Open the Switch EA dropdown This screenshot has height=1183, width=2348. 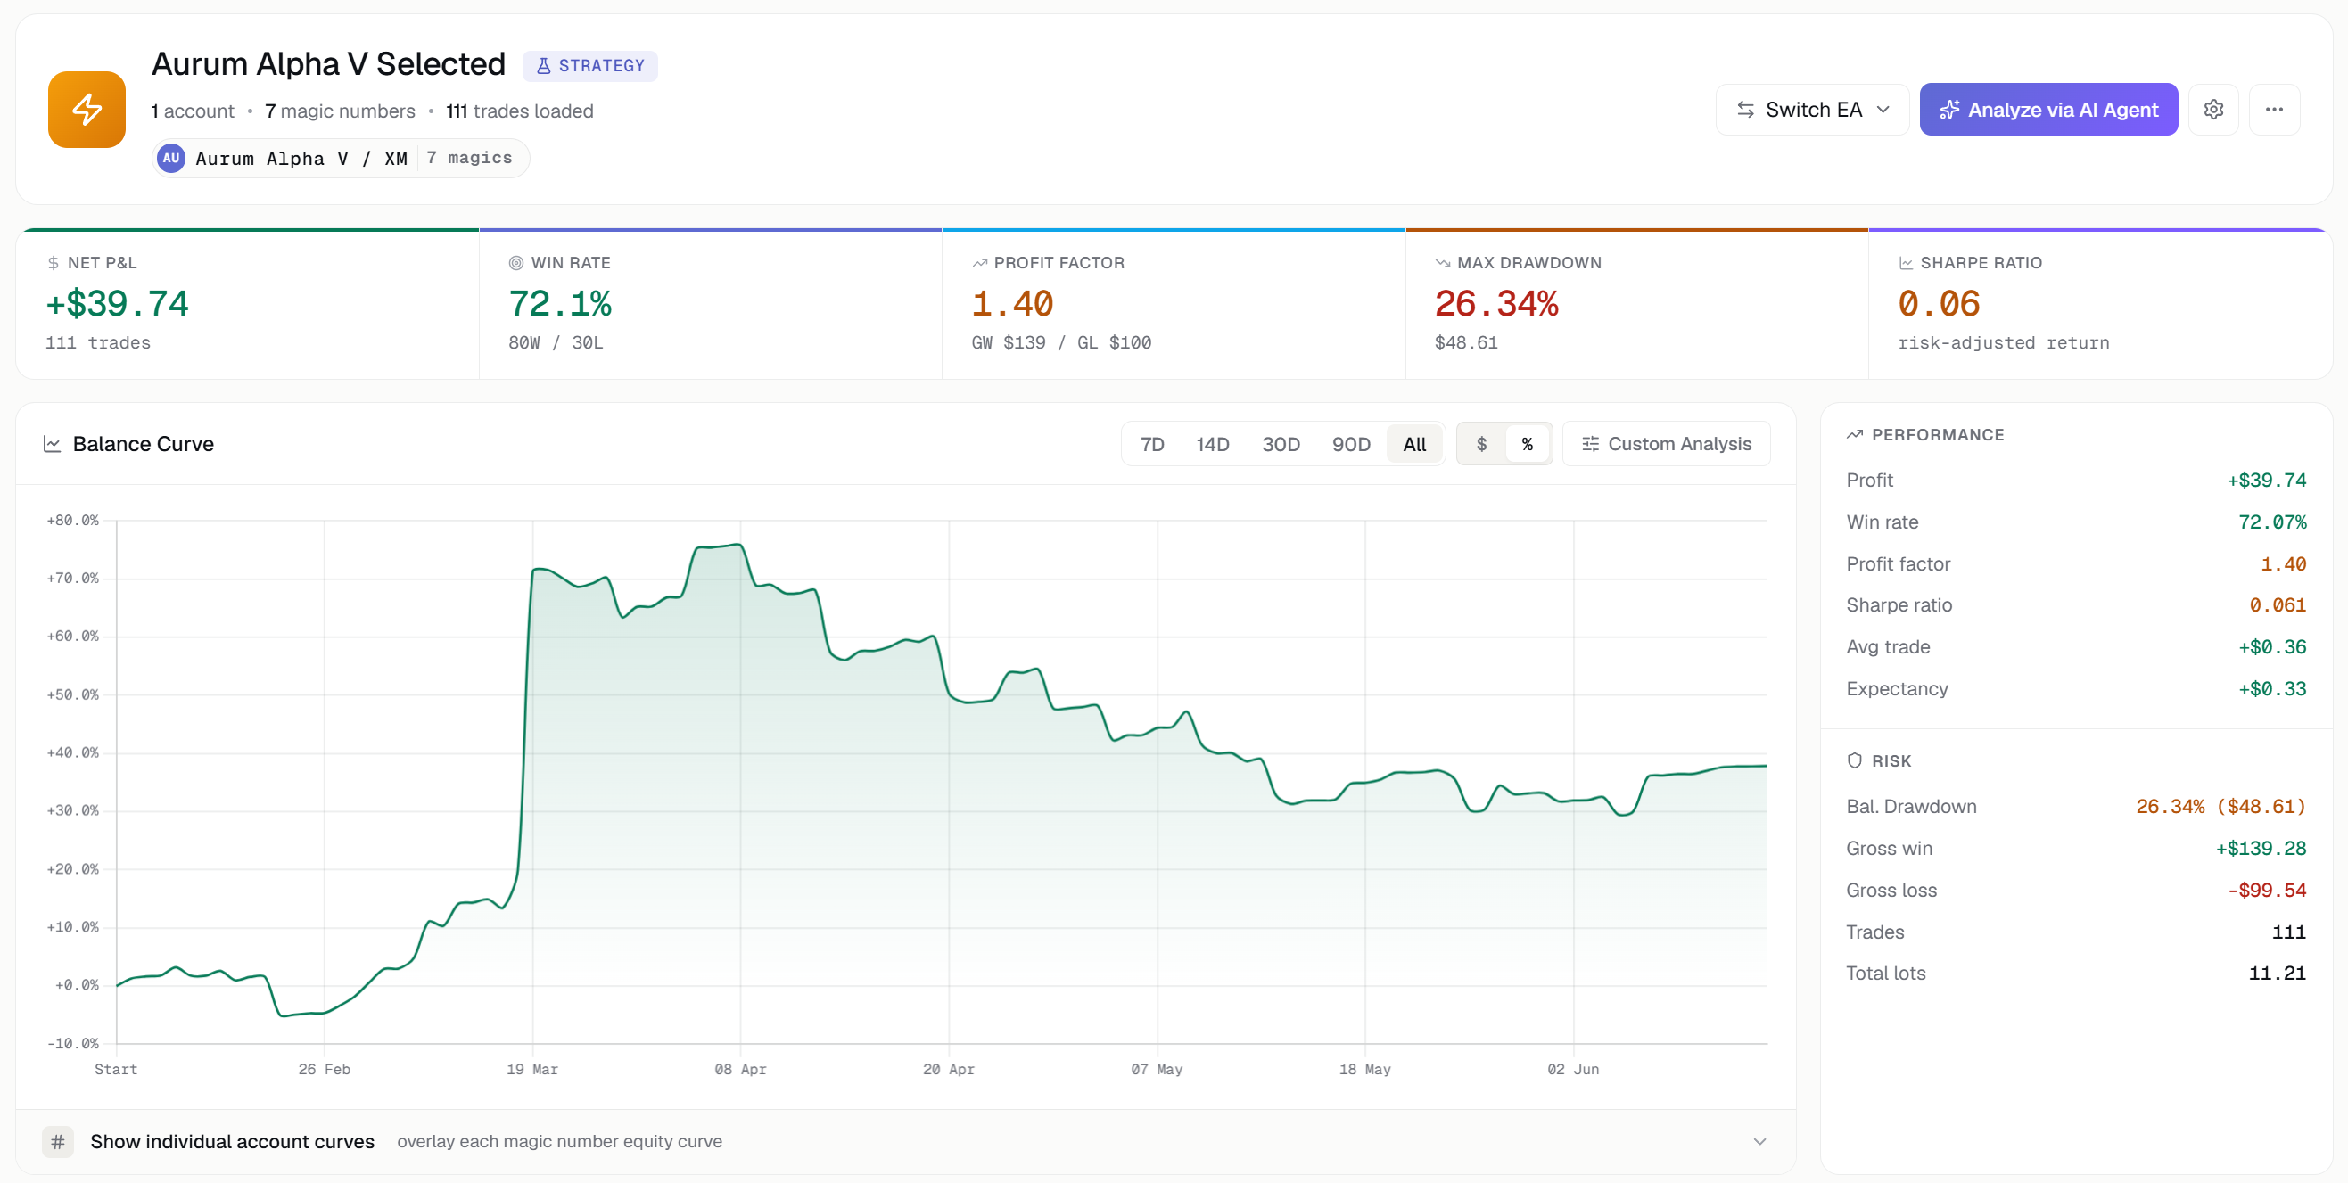1811,110
